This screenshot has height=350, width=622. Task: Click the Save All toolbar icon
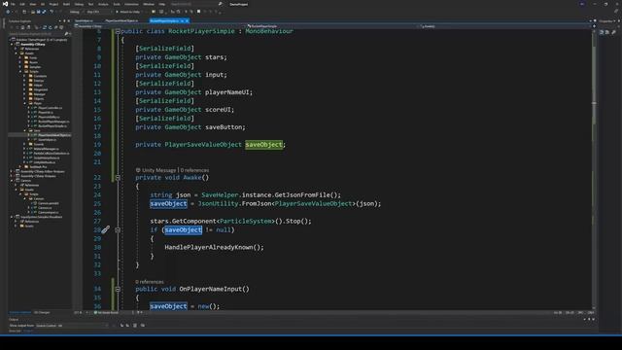pyautogui.click(x=44, y=12)
